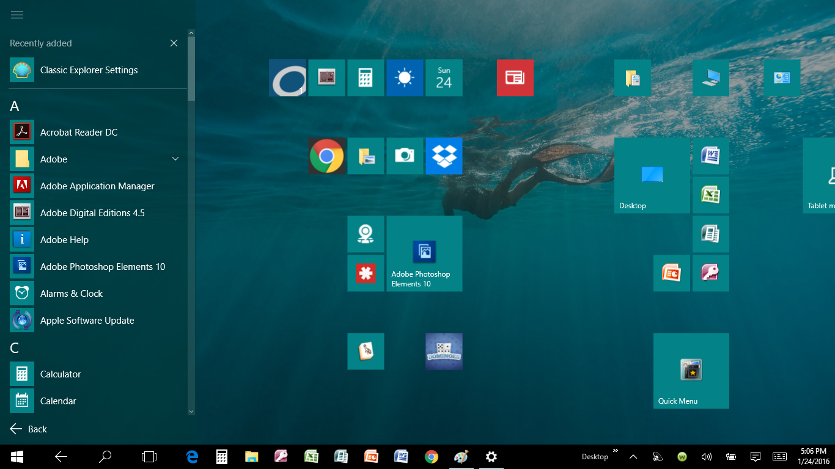Click the Calendar tile showing Sun 24
This screenshot has width=835, height=469.
444,78
